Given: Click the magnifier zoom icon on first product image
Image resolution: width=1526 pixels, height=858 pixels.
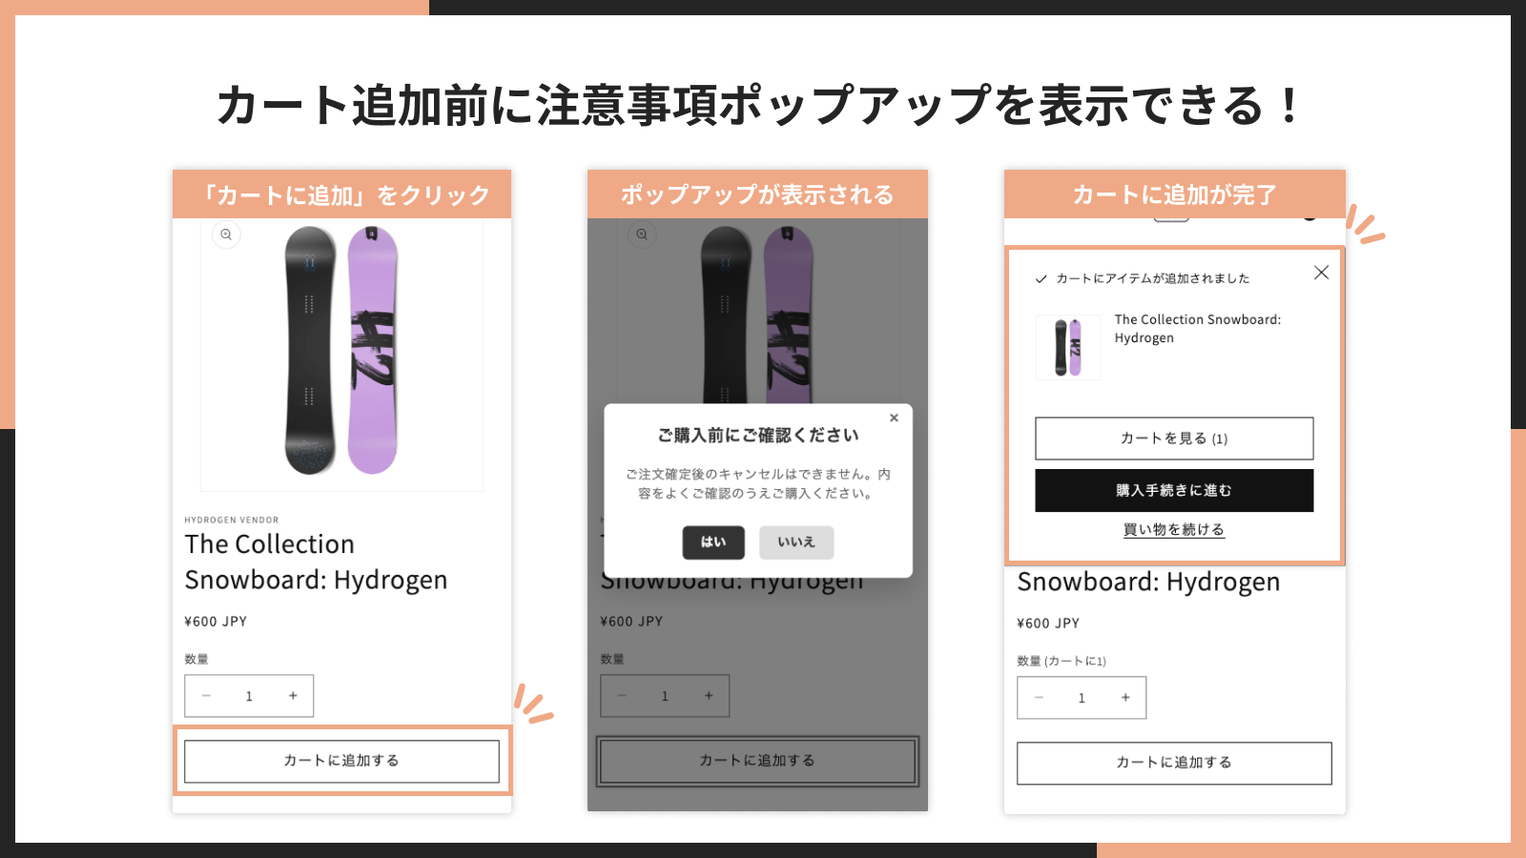Looking at the screenshot, I should click(x=226, y=235).
